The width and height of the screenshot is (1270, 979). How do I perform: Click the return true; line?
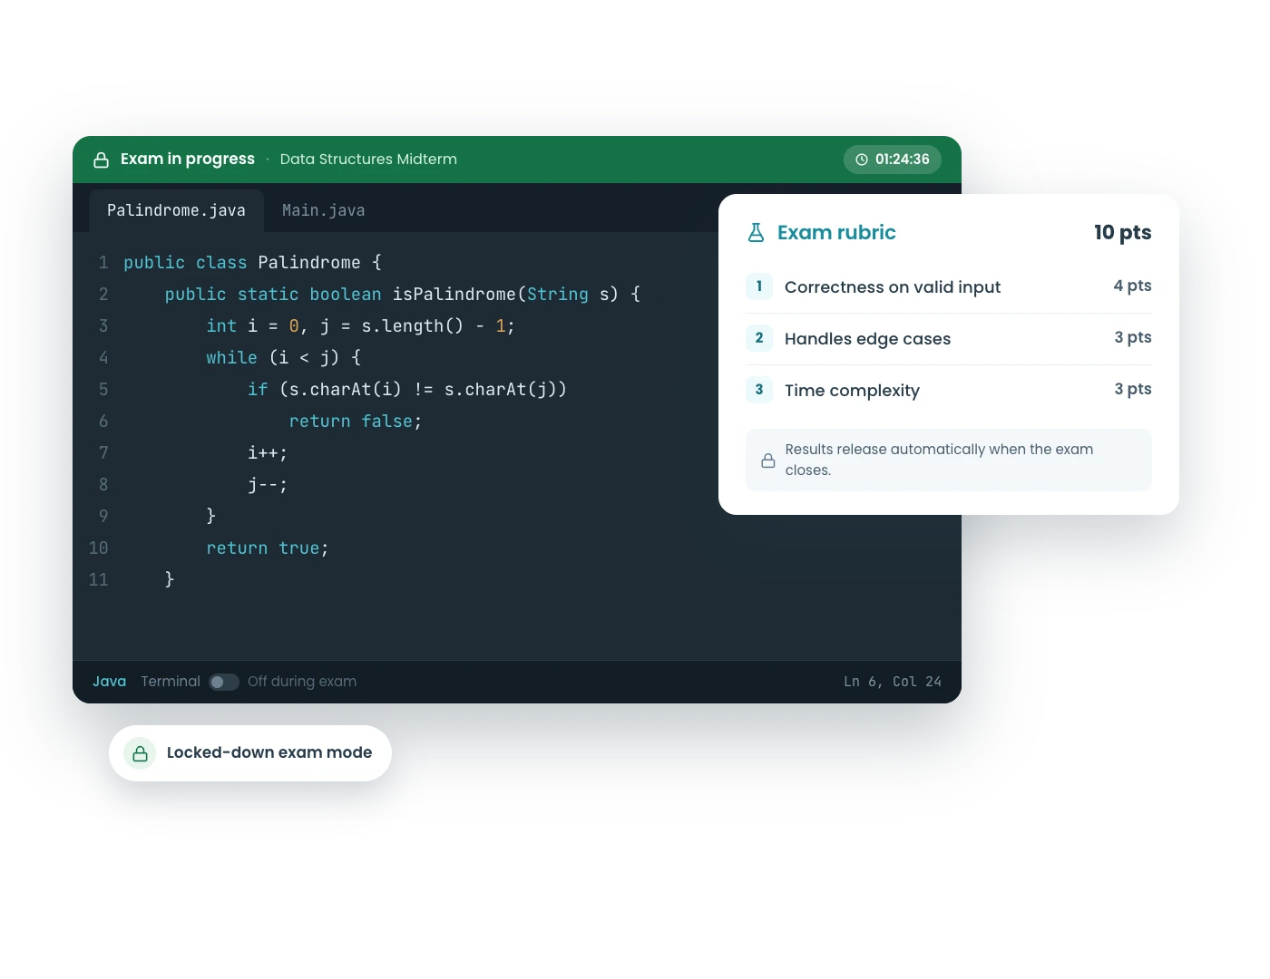coord(268,548)
